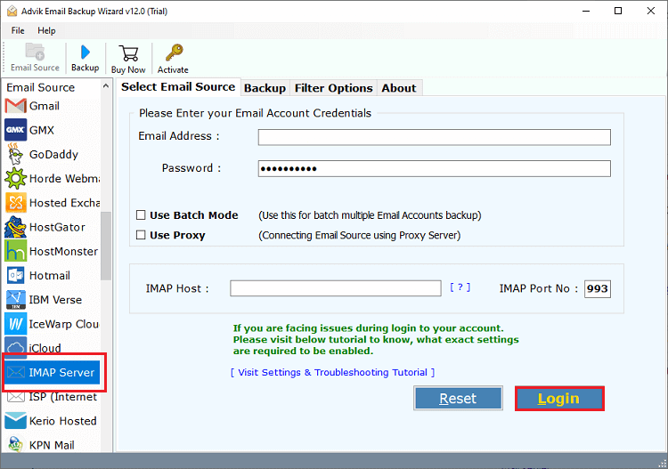Enable the Use Batch Mode checkbox
The image size is (668, 469).
coord(141,215)
